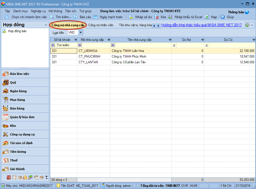Open the gear settings dropdown arrow
This screenshot has height=189, width=256.
(252, 25)
